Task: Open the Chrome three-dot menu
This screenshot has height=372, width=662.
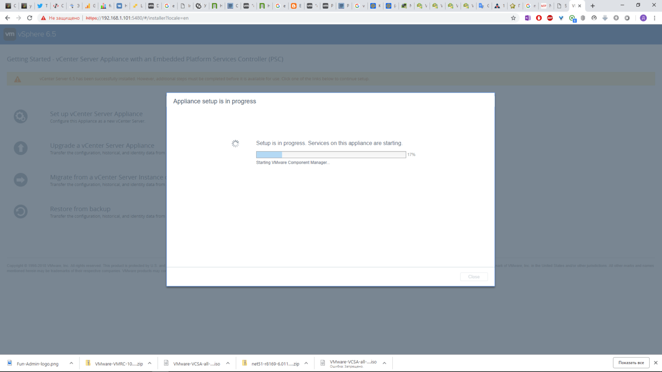Action: point(655,18)
